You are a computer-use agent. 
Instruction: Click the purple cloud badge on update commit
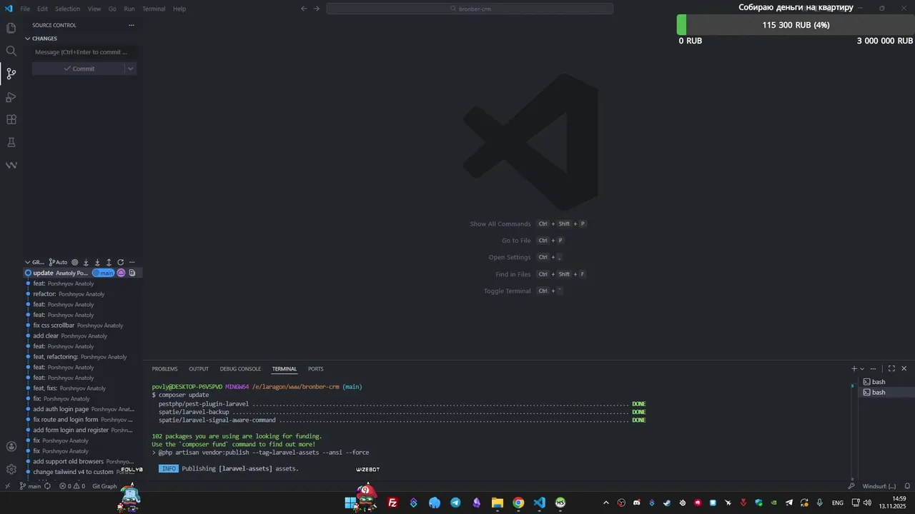pyautogui.click(x=121, y=273)
